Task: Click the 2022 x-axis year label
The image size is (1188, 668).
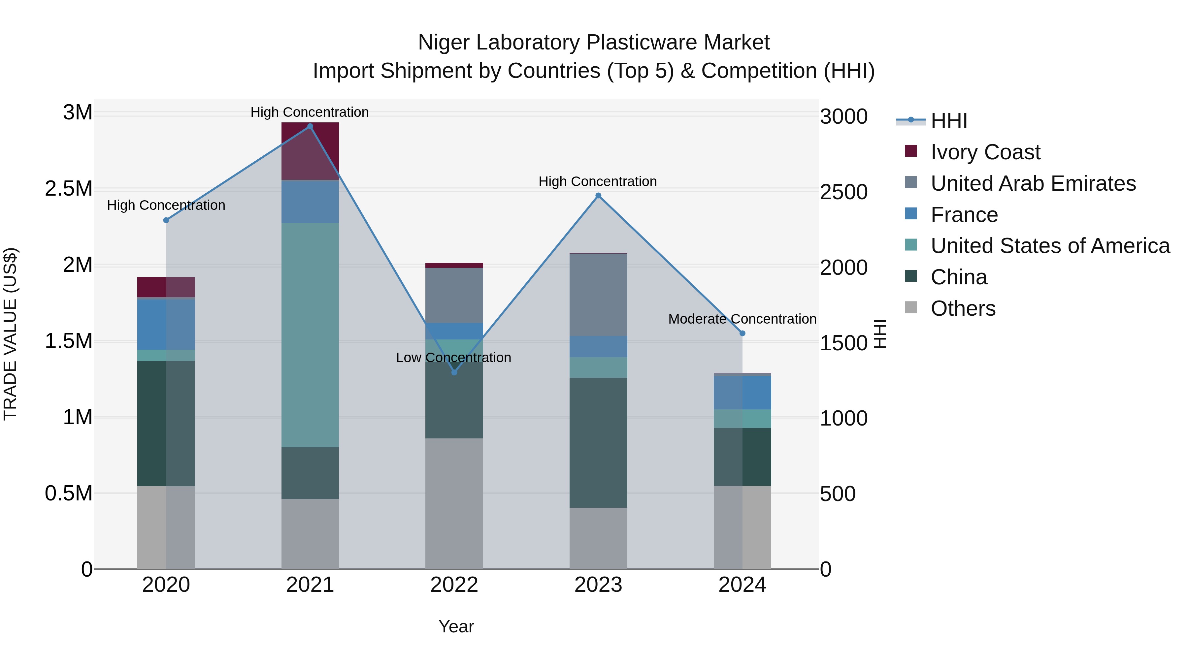Action: [454, 585]
